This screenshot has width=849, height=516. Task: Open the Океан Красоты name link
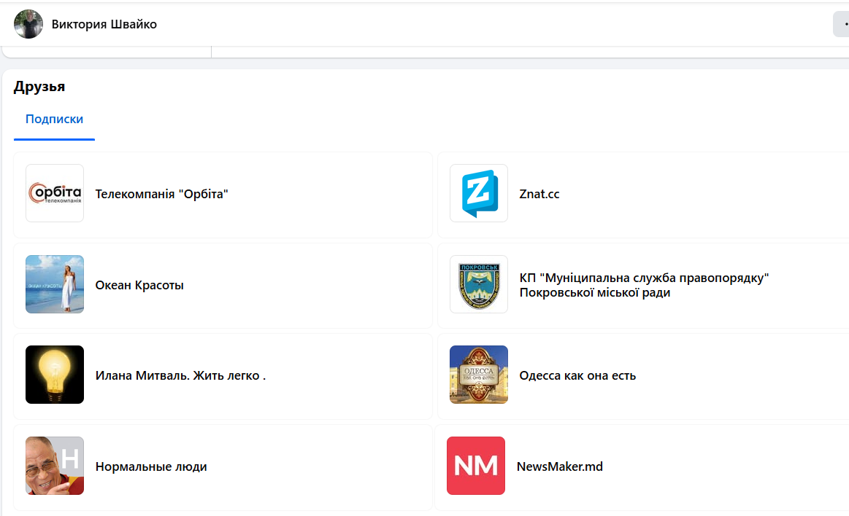click(x=139, y=285)
